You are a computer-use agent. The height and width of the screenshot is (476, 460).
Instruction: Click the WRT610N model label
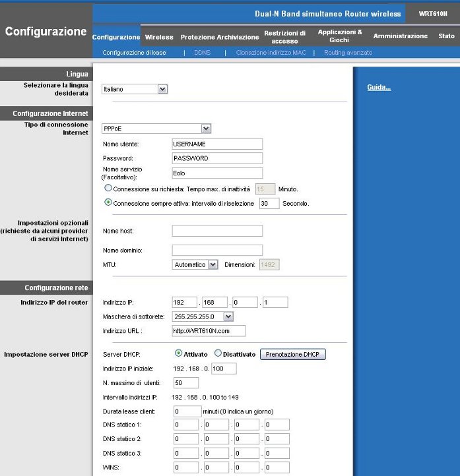433,14
